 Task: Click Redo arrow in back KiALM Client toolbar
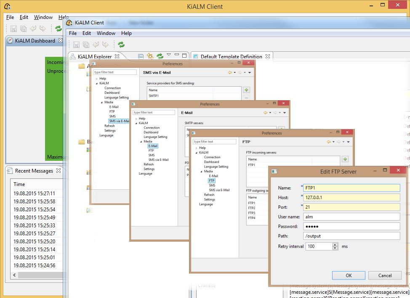click(43, 29)
